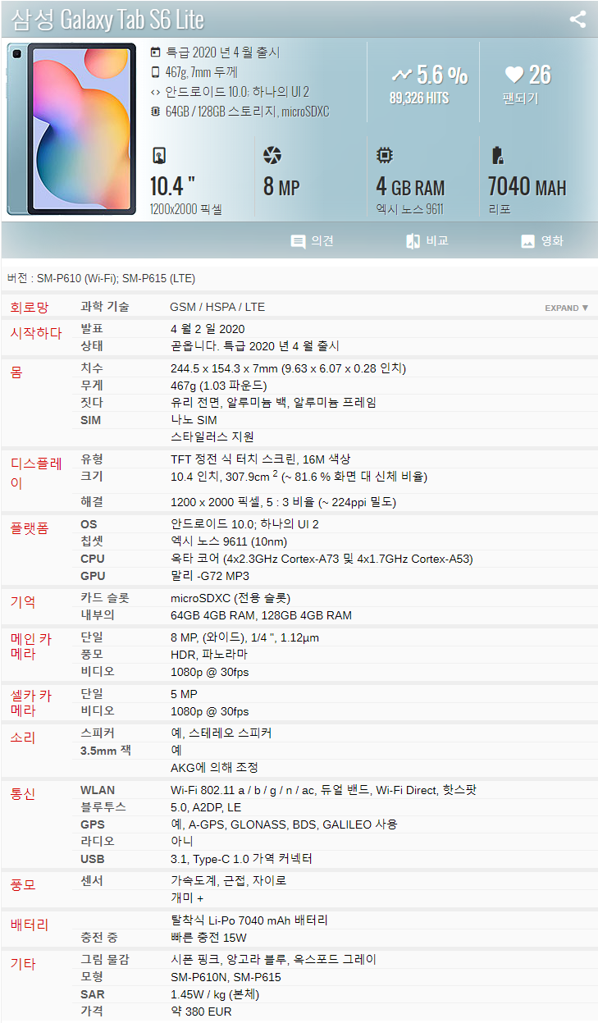Click the USB label
The width and height of the screenshot is (598, 1023).
pyautogui.click(x=93, y=859)
